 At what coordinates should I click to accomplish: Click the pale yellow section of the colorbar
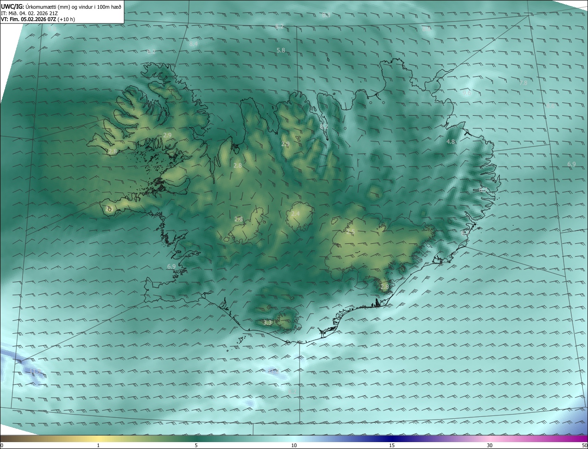pyautogui.click(x=98, y=438)
